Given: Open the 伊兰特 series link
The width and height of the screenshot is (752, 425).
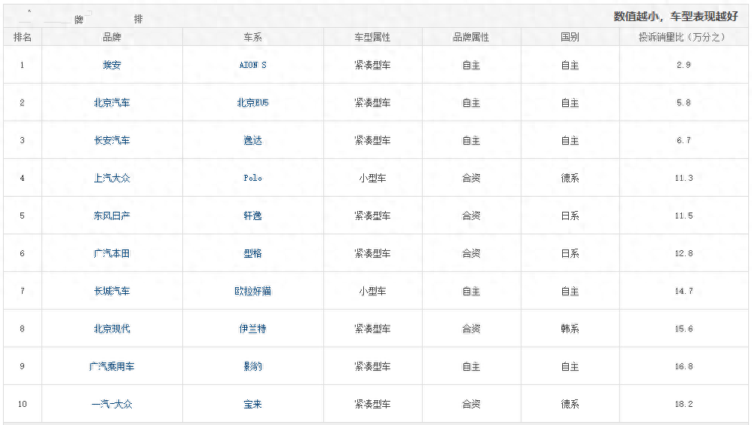Looking at the screenshot, I should [252, 329].
